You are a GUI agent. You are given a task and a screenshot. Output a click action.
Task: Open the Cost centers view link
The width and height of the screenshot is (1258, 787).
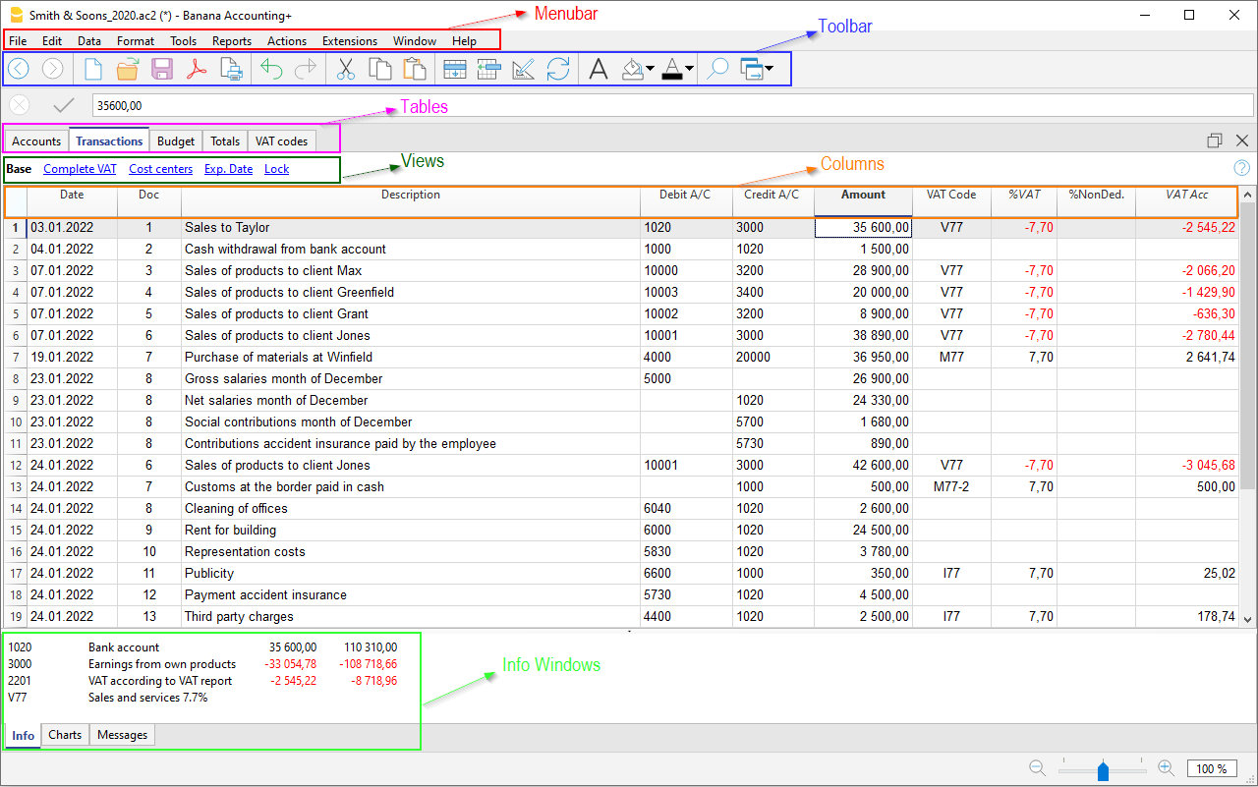(160, 169)
